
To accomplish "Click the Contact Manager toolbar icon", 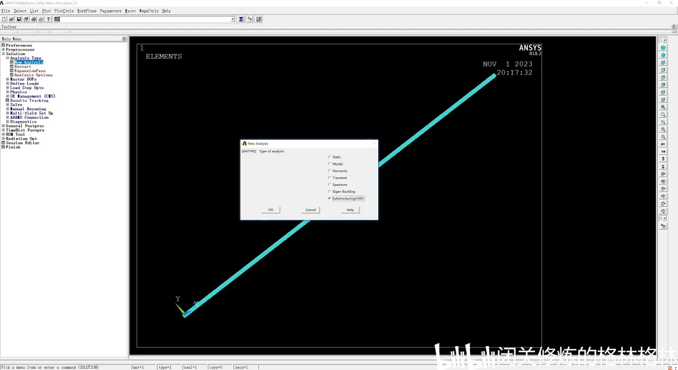I will [x=259, y=19].
